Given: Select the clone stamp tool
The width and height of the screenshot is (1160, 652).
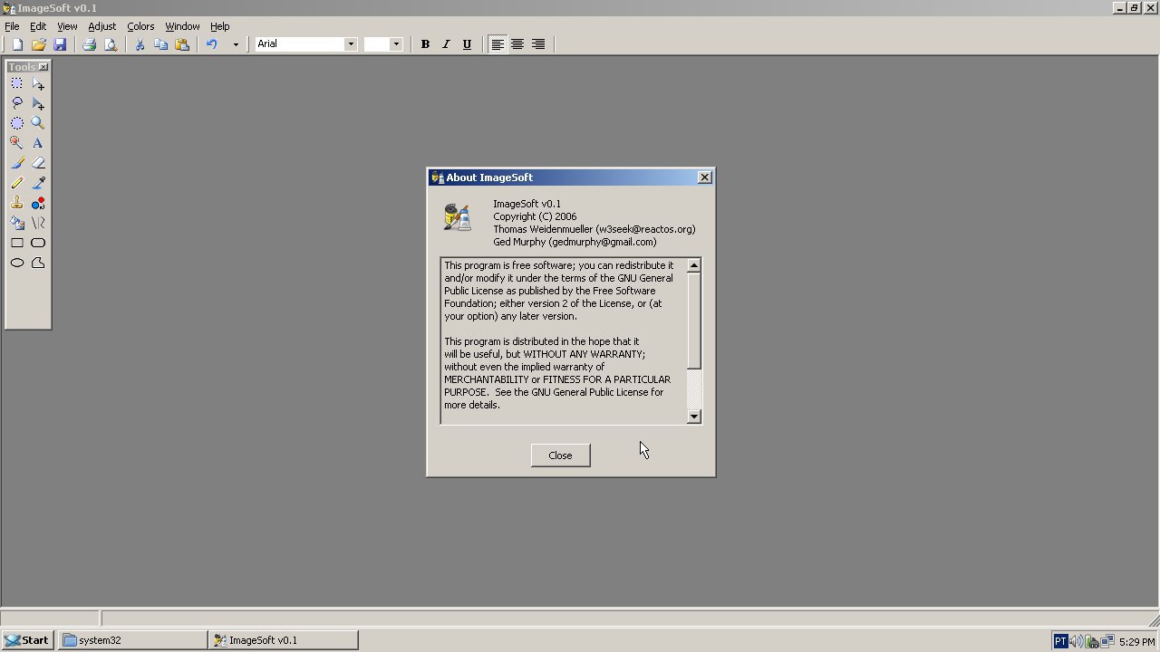Looking at the screenshot, I should tap(17, 203).
